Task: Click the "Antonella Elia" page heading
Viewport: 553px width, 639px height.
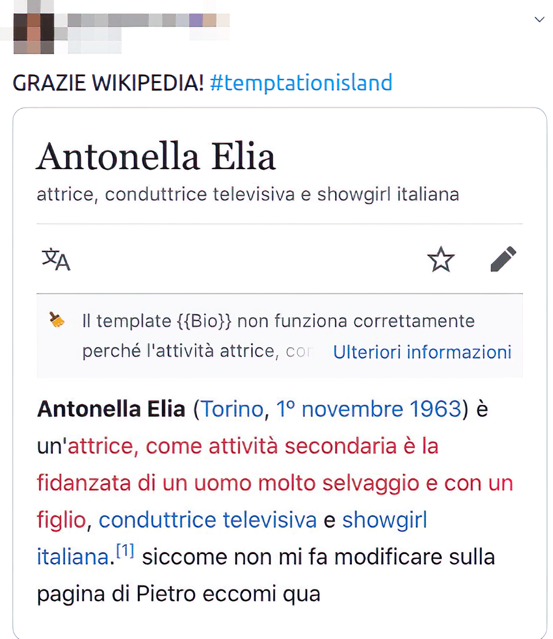Action: coord(156,157)
